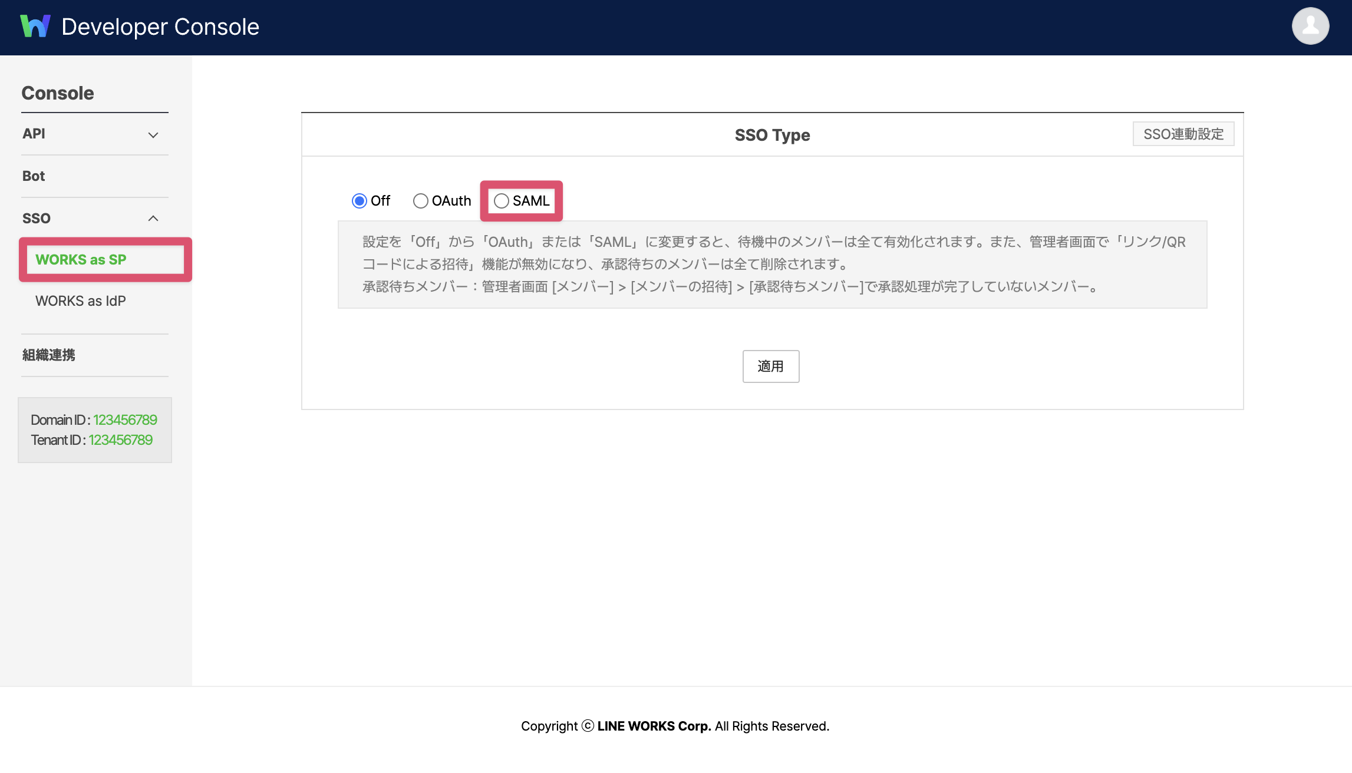Click the Domain ID value 123456789
1352x773 pixels.
[x=125, y=420]
